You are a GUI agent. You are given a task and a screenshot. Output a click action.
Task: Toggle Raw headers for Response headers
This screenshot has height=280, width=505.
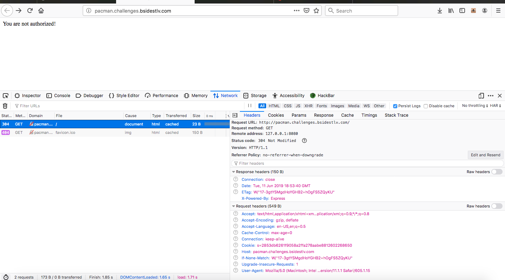click(497, 172)
